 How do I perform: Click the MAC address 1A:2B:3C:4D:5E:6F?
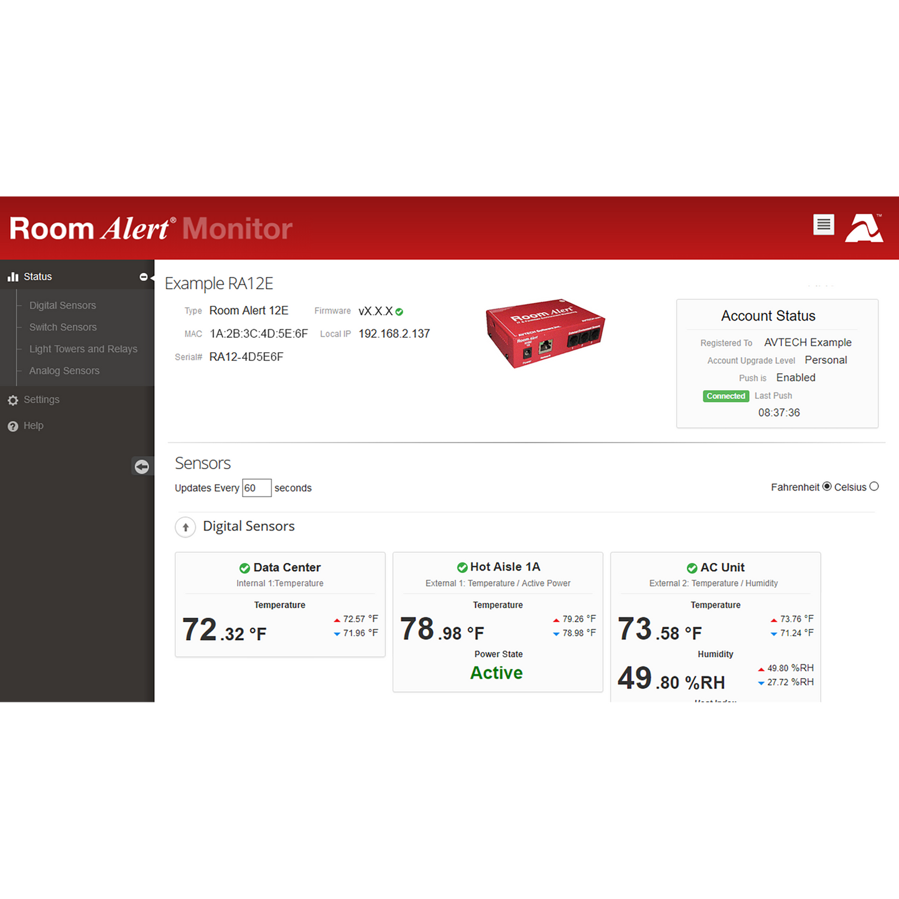coord(259,334)
